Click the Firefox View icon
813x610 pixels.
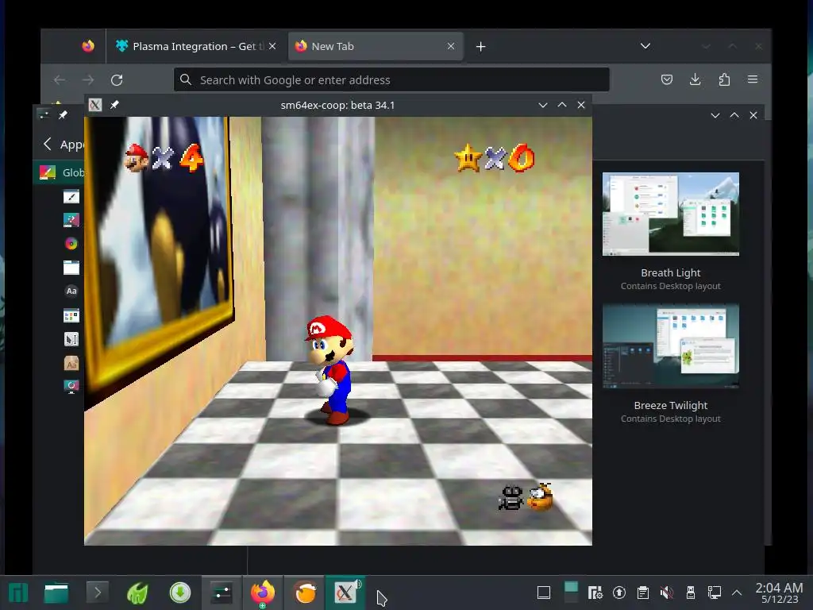pos(88,46)
